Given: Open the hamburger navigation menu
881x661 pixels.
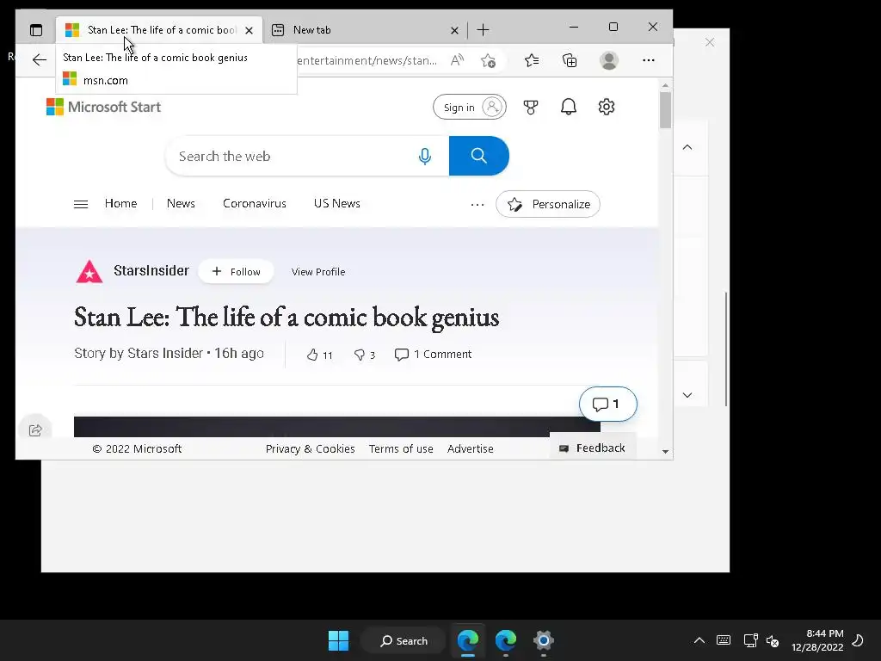Looking at the screenshot, I should pos(81,204).
